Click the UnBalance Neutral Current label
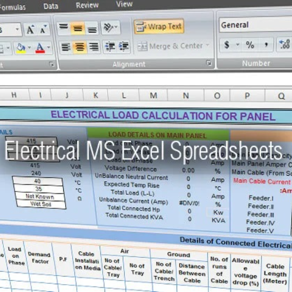 [131, 177]
